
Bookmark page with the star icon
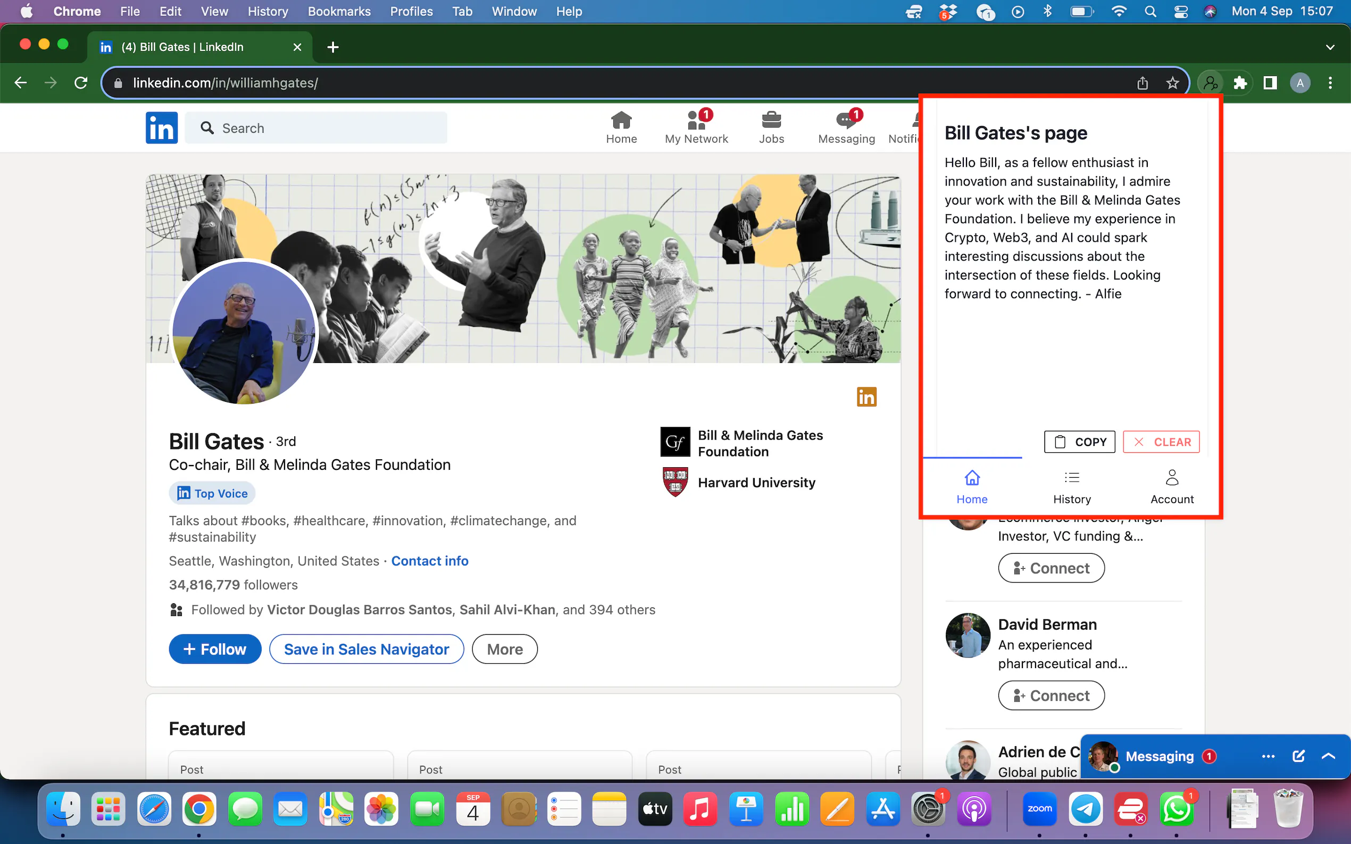(x=1172, y=83)
